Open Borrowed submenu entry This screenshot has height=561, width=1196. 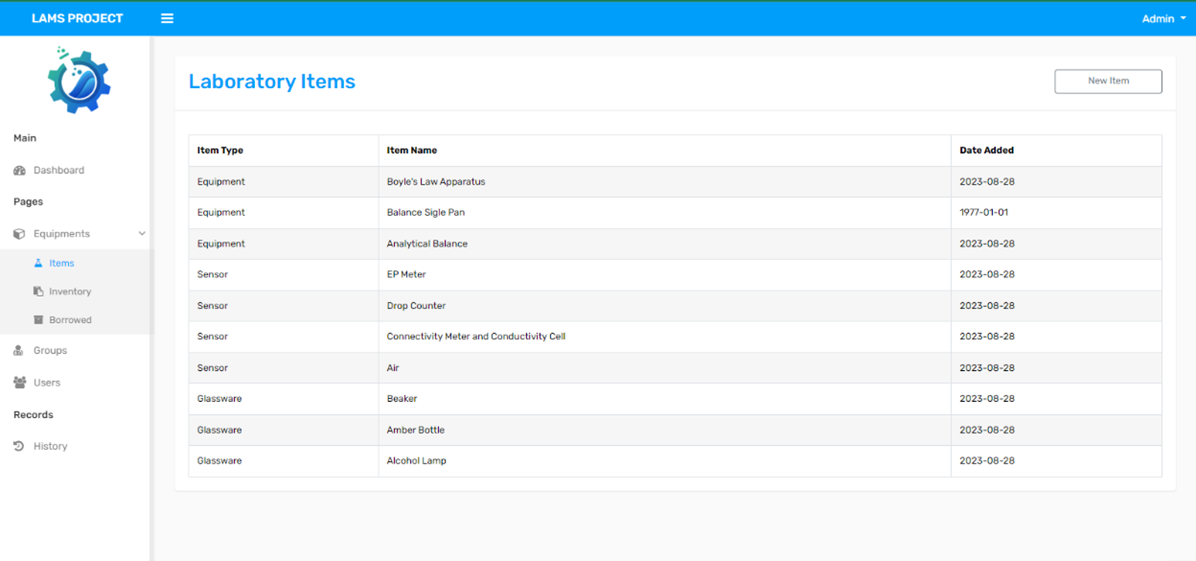(x=70, y=320)
